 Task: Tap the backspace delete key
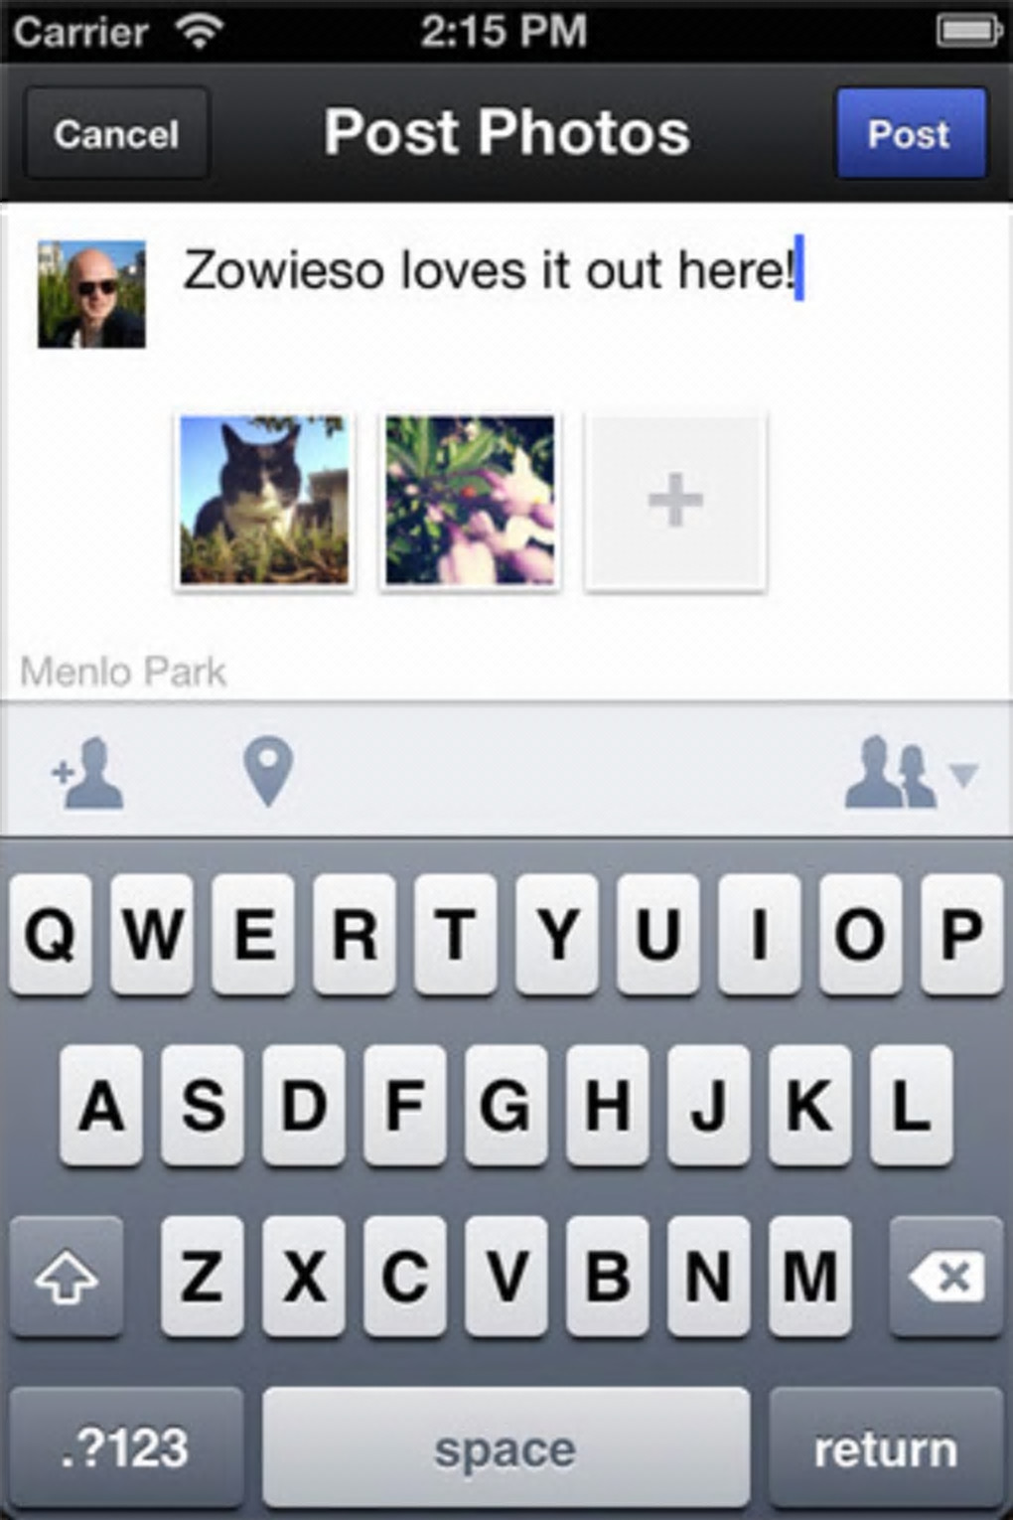point(945,1277)
